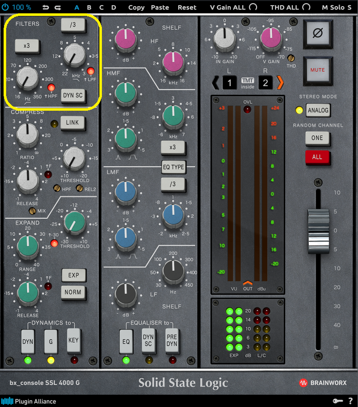Select preset slot A
The height and width of the screenshot is (407, 358).
(x=77, y=7)
